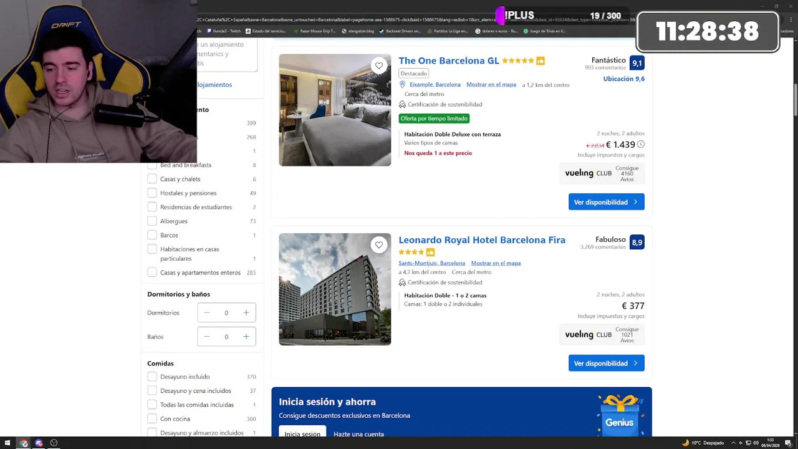The image size is (798, 449).
Task: Save The One Barcelona GL with heart icon
Action: coord(379,65)
